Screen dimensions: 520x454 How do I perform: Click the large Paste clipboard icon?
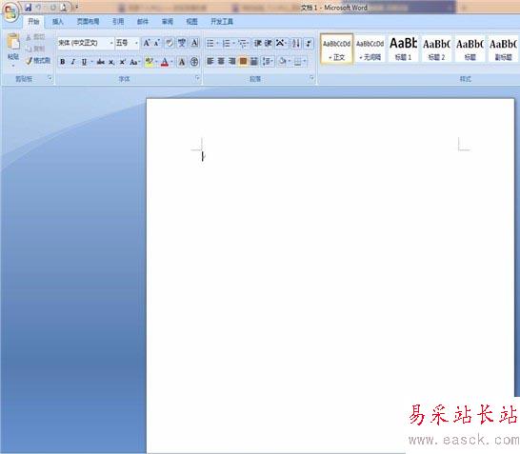click(13, 43)
